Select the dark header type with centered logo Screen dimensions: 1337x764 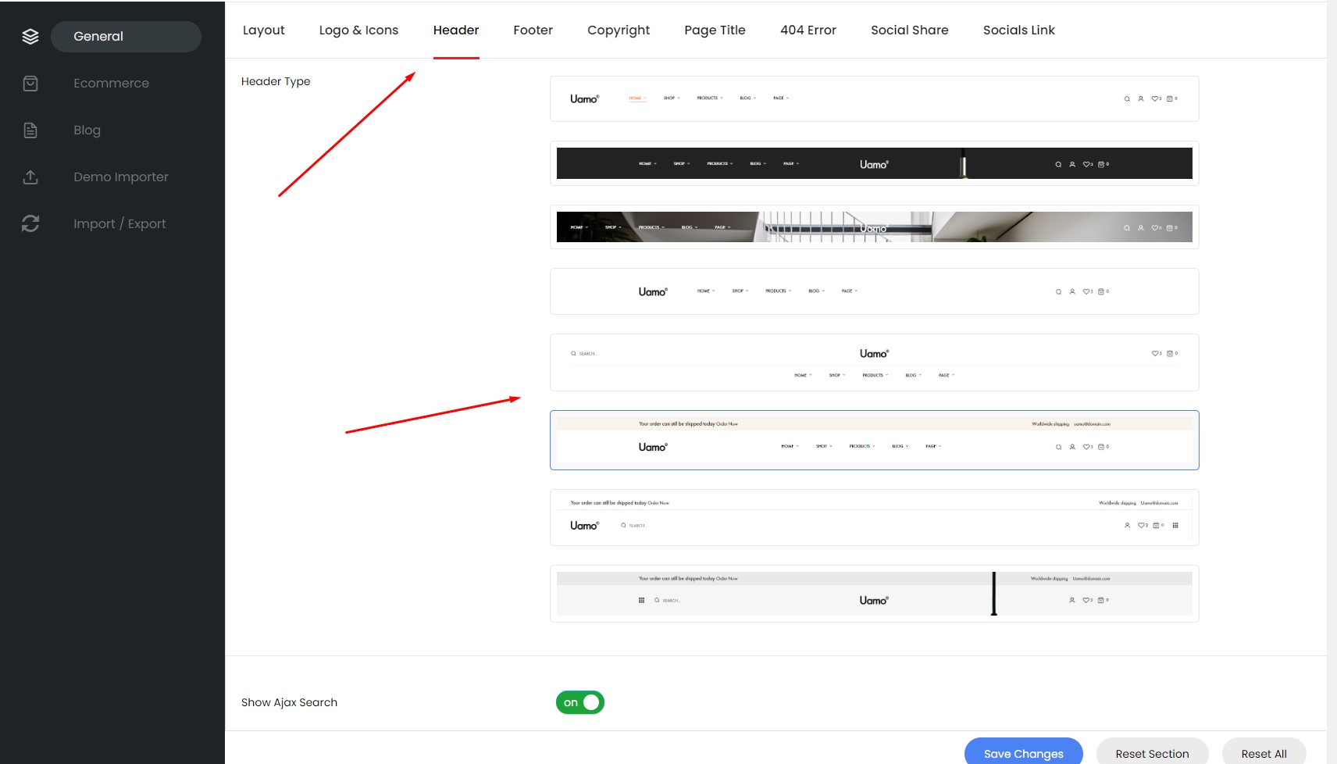tap(875, 163)
